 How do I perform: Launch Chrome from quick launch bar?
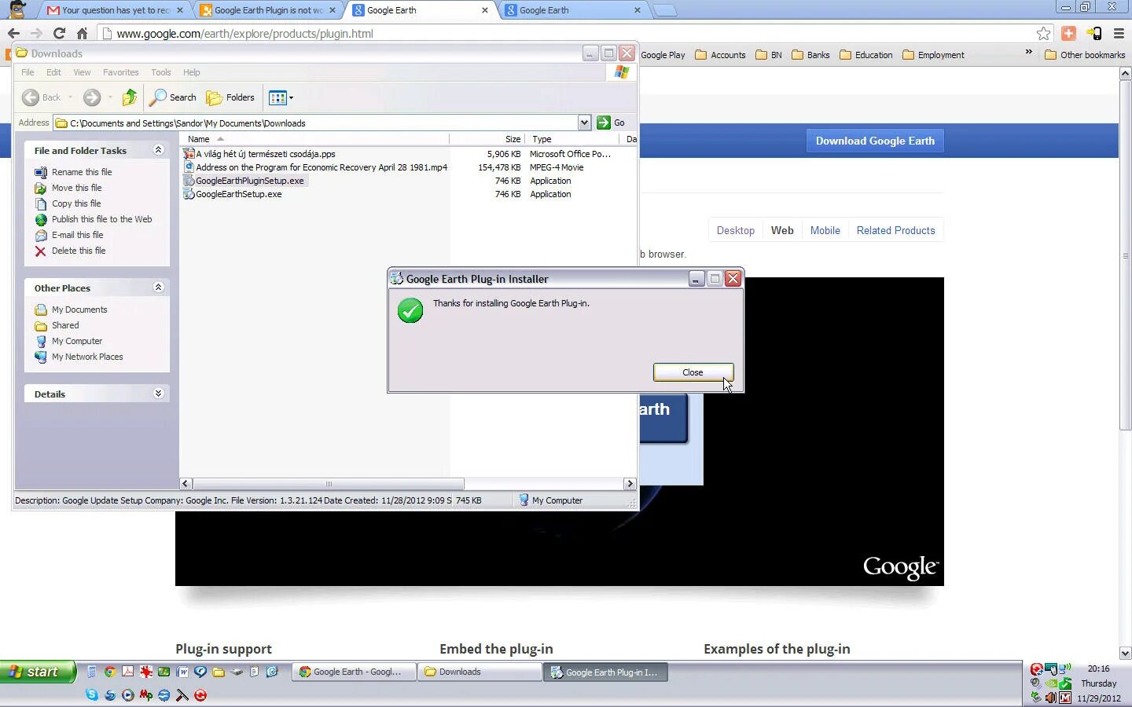(x=110, y=672)
